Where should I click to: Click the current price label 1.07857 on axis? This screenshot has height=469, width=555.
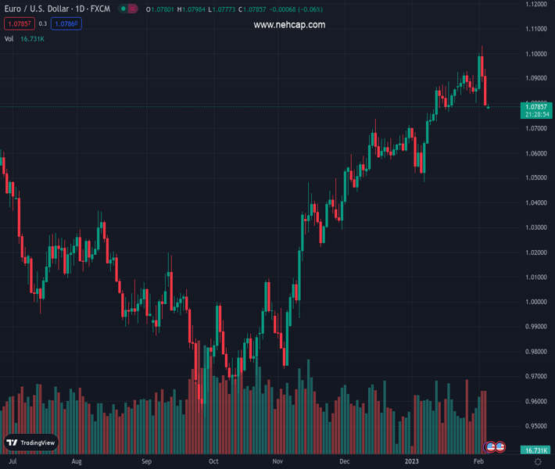(535, 106)
